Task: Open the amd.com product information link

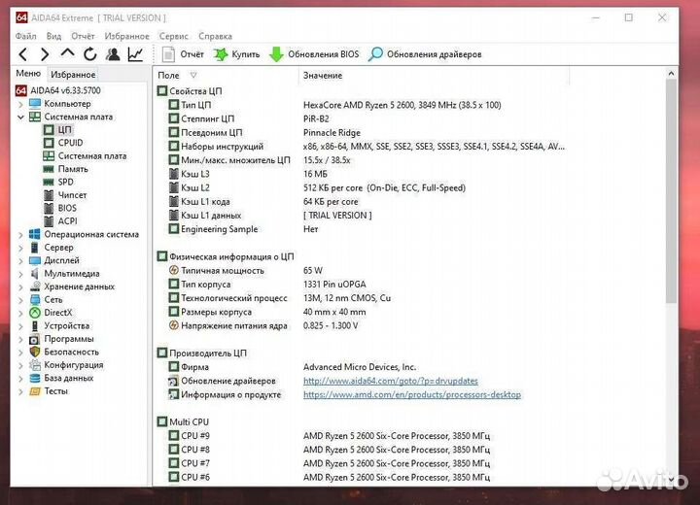Action: [411, 395]
